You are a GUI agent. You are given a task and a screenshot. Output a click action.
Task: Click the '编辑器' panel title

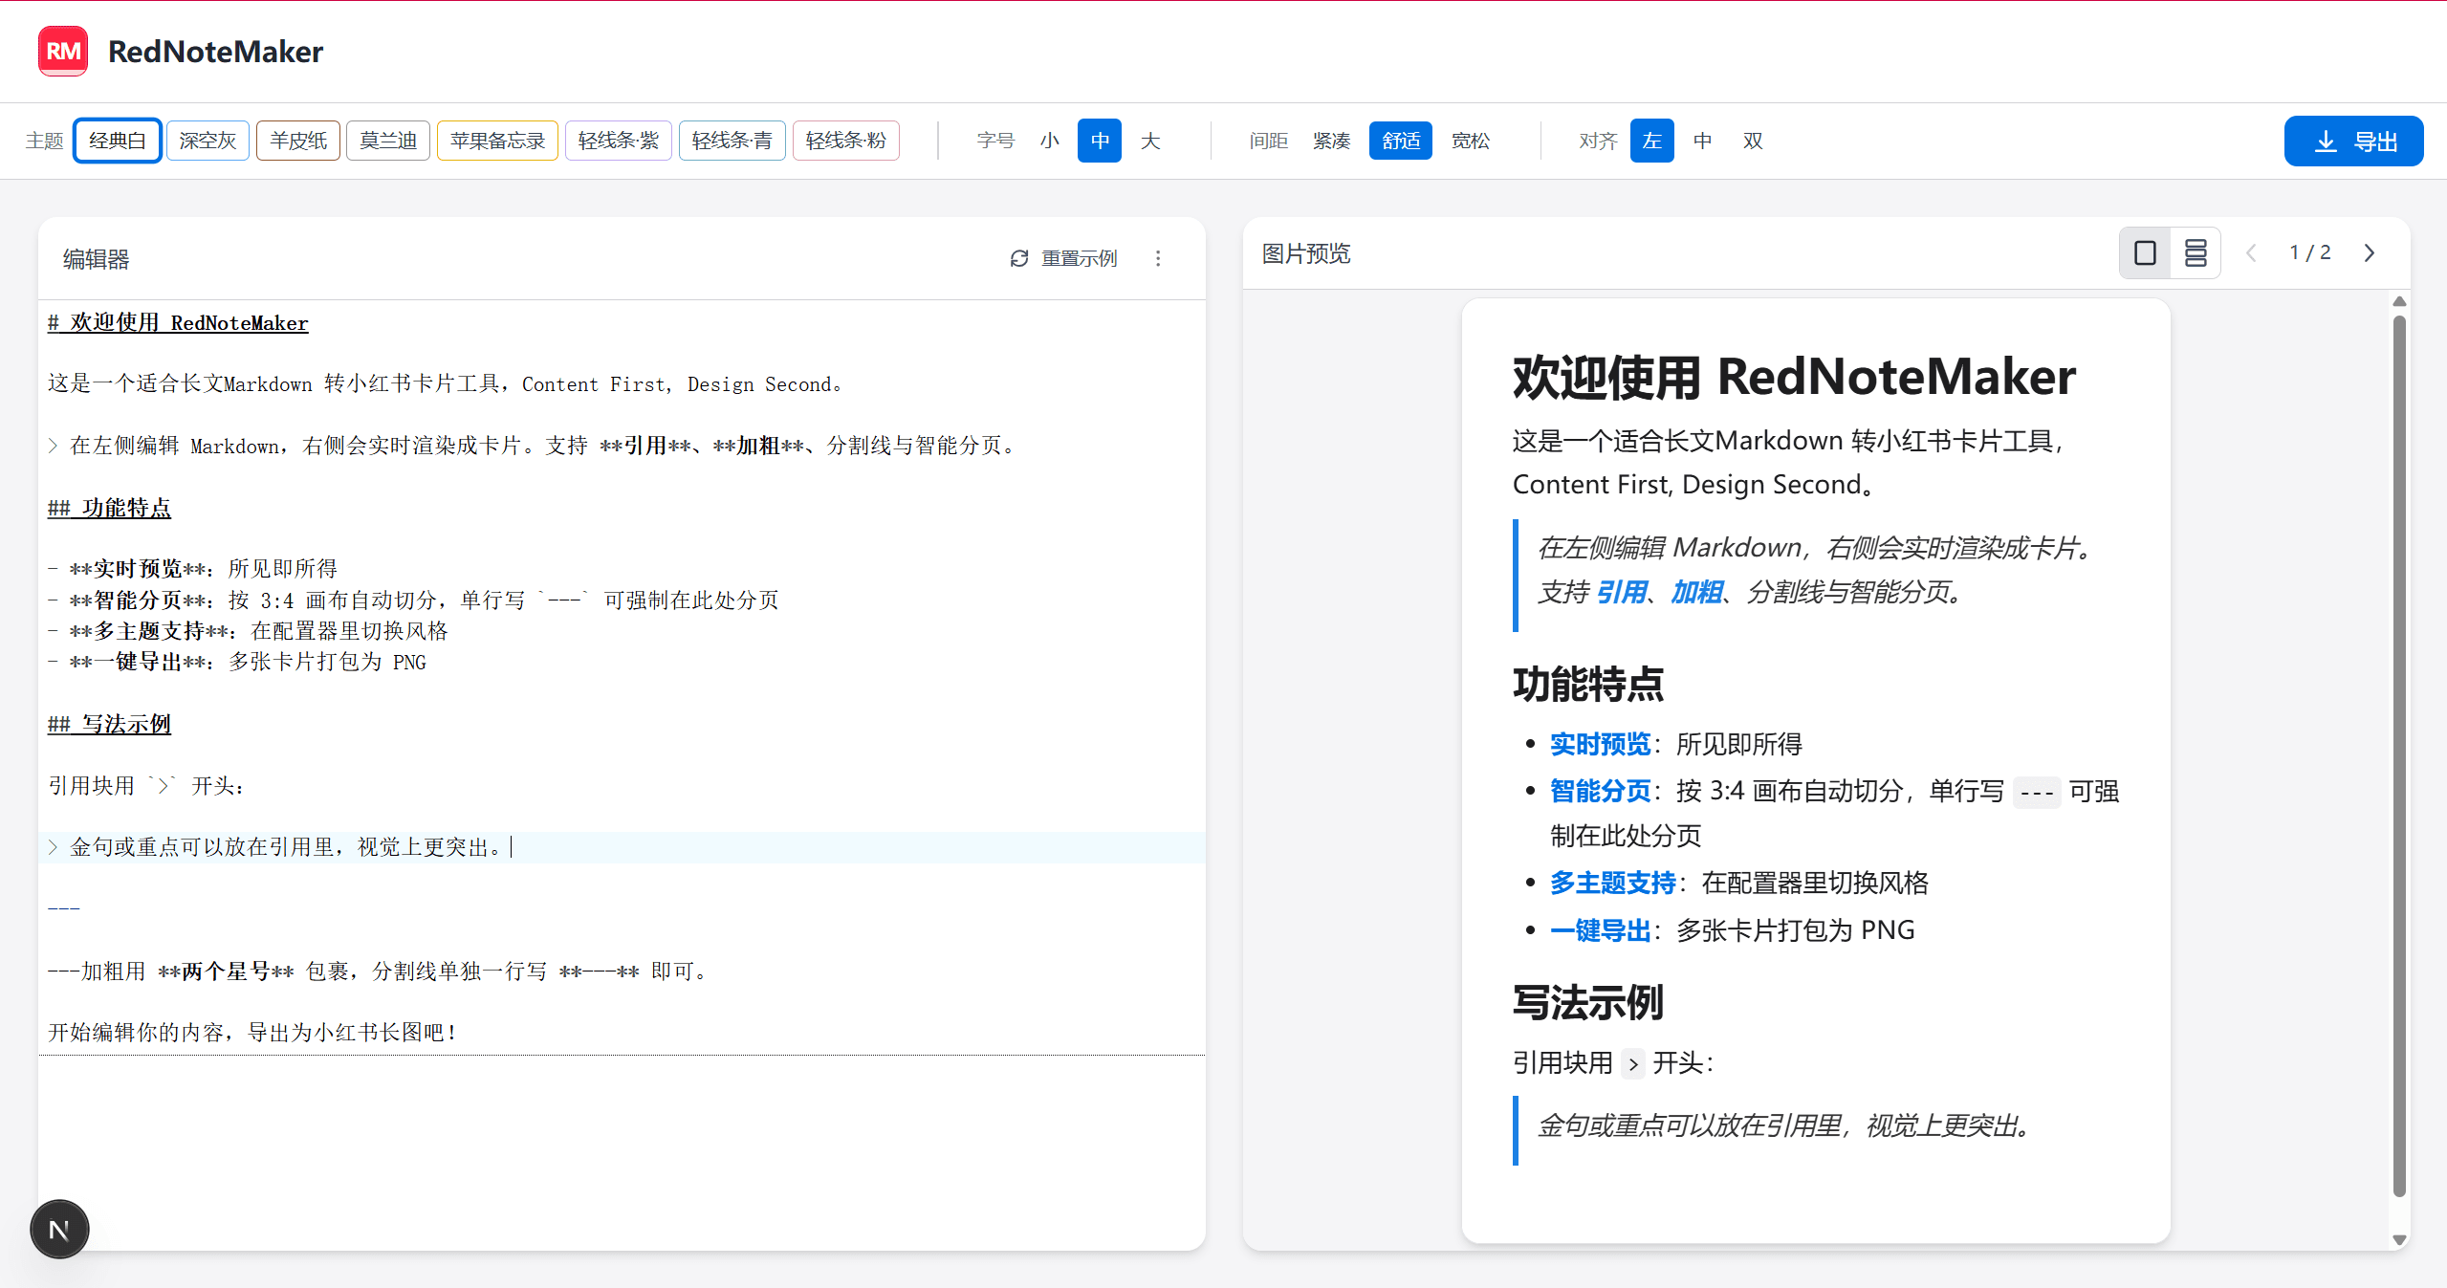[x=96, y=259]
